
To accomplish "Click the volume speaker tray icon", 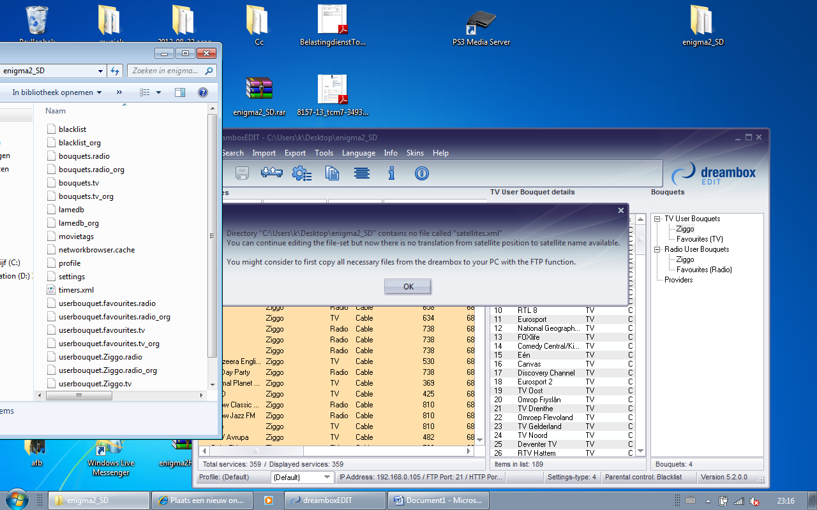I will tap(754, 500).
